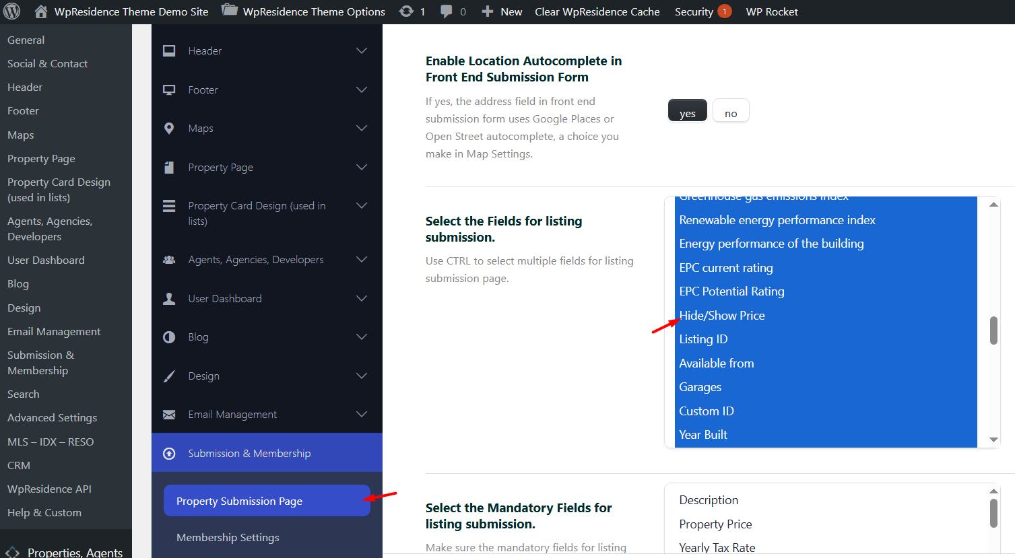Click the WordPress logo icon
1015x558 pixels.
[12, 11]
